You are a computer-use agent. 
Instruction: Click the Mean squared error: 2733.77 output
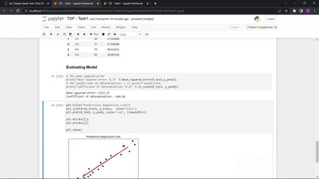point(88,93)
